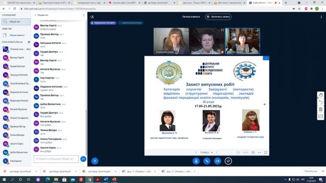Reload the BigBlueButton page

pyautogui.click(x=15, y=9)
